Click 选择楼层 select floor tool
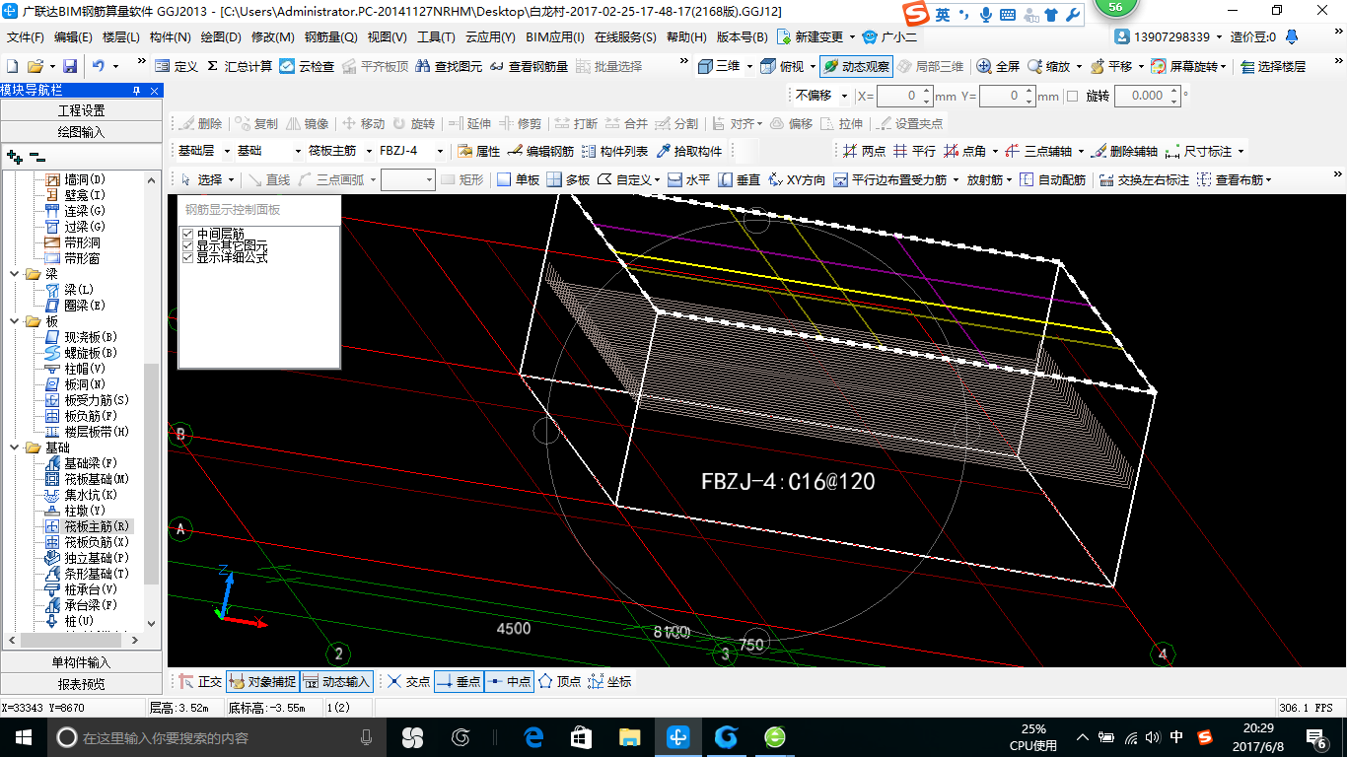Screen dimensions: 1347x757 1273,66
